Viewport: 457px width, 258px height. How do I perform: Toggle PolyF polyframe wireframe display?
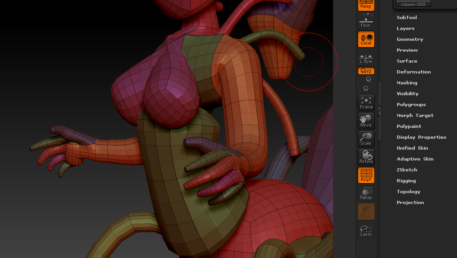(366, 175)
